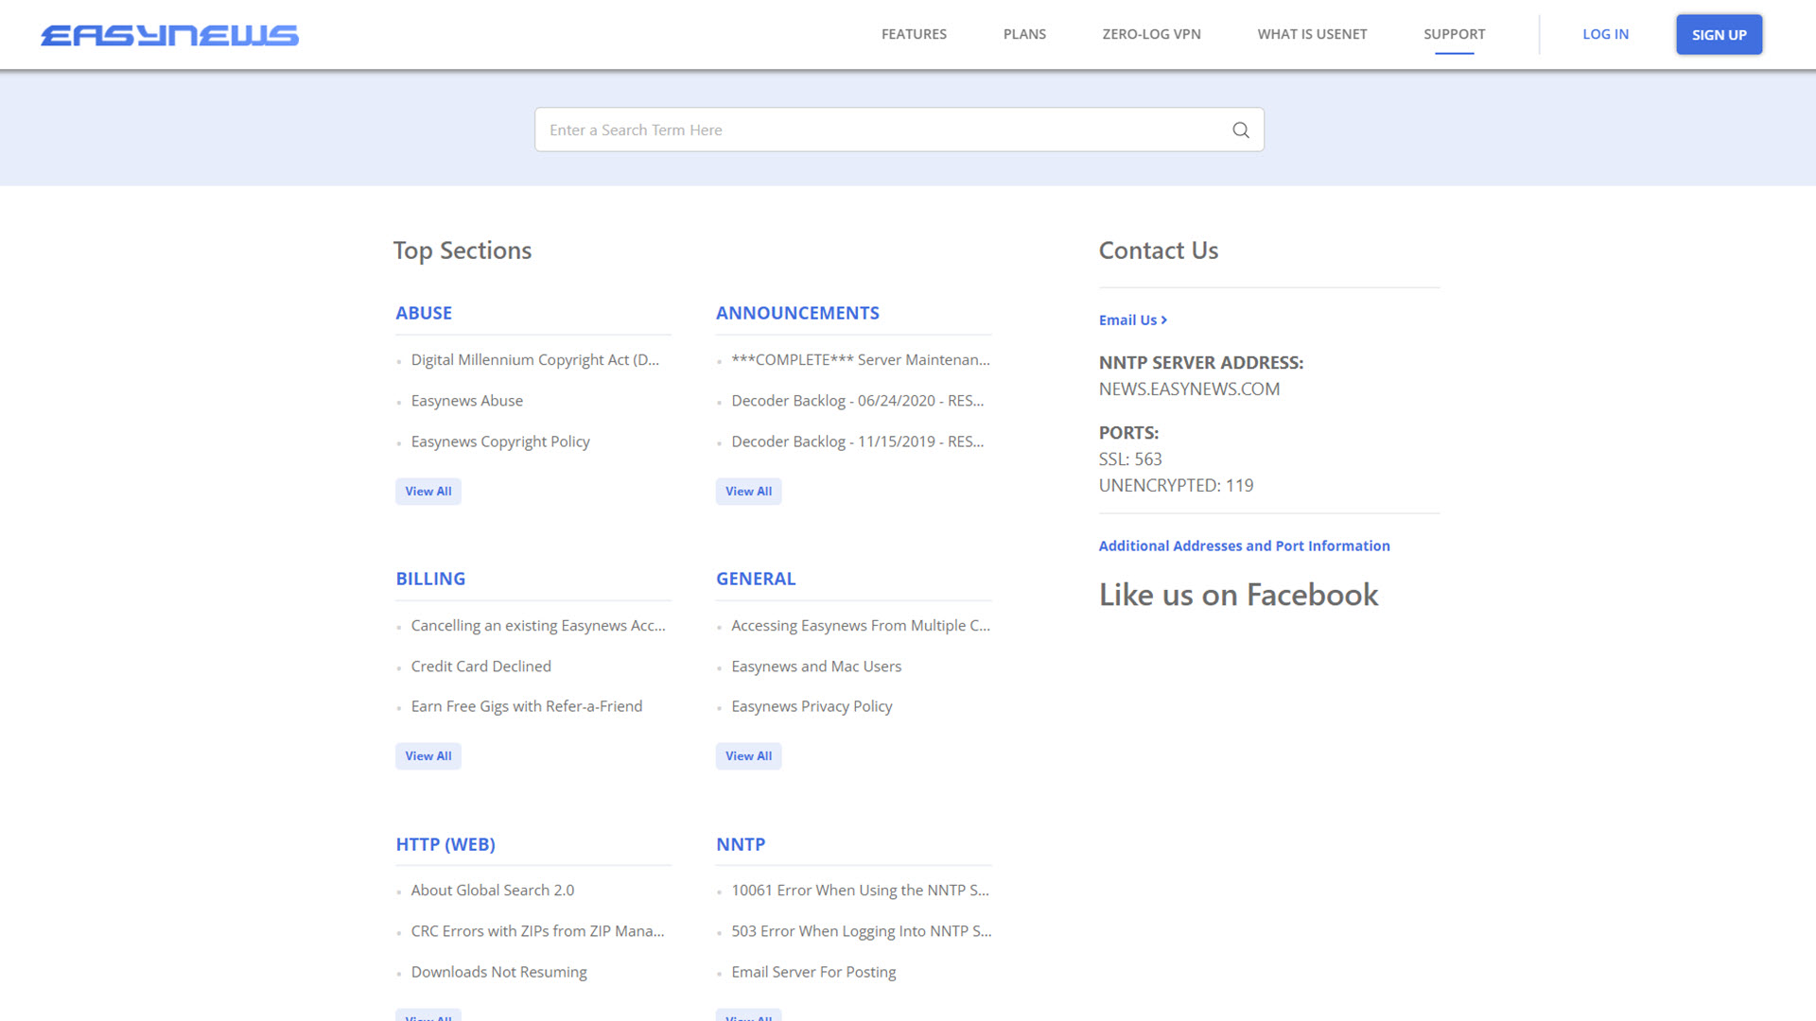Viewport: 1816px width, 1021px height.
Task: Open Credit Card Declined article
Action: tap(481, 666)
